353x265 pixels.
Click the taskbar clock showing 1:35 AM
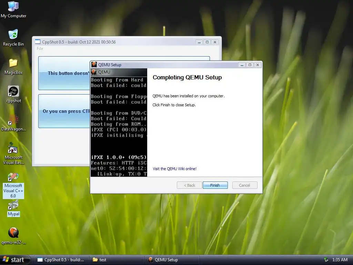[x=340, y=259]
